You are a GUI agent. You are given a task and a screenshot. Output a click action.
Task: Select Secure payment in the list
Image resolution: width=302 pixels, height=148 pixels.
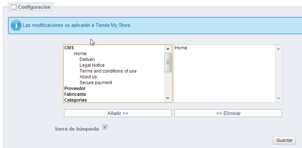[x=96, y=83]
